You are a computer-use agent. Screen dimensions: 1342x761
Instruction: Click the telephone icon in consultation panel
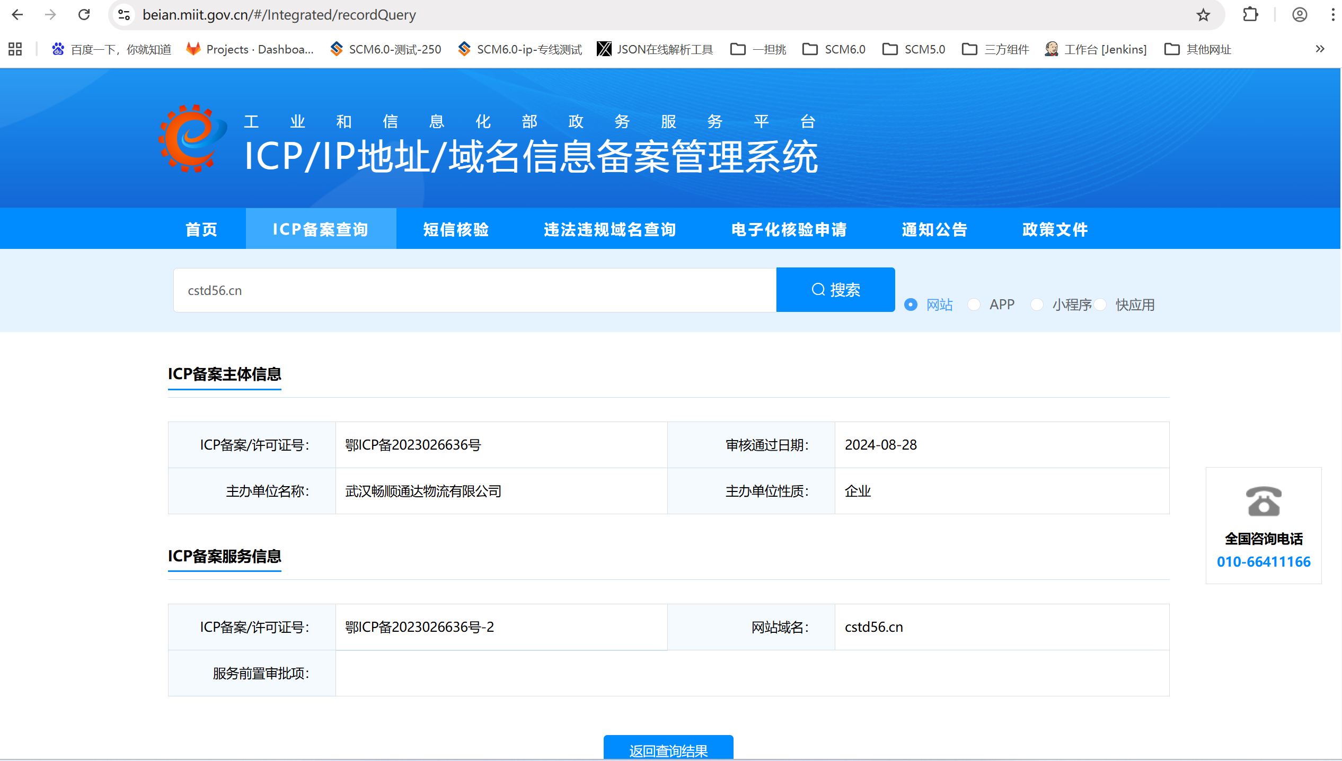pos(1264,501)
